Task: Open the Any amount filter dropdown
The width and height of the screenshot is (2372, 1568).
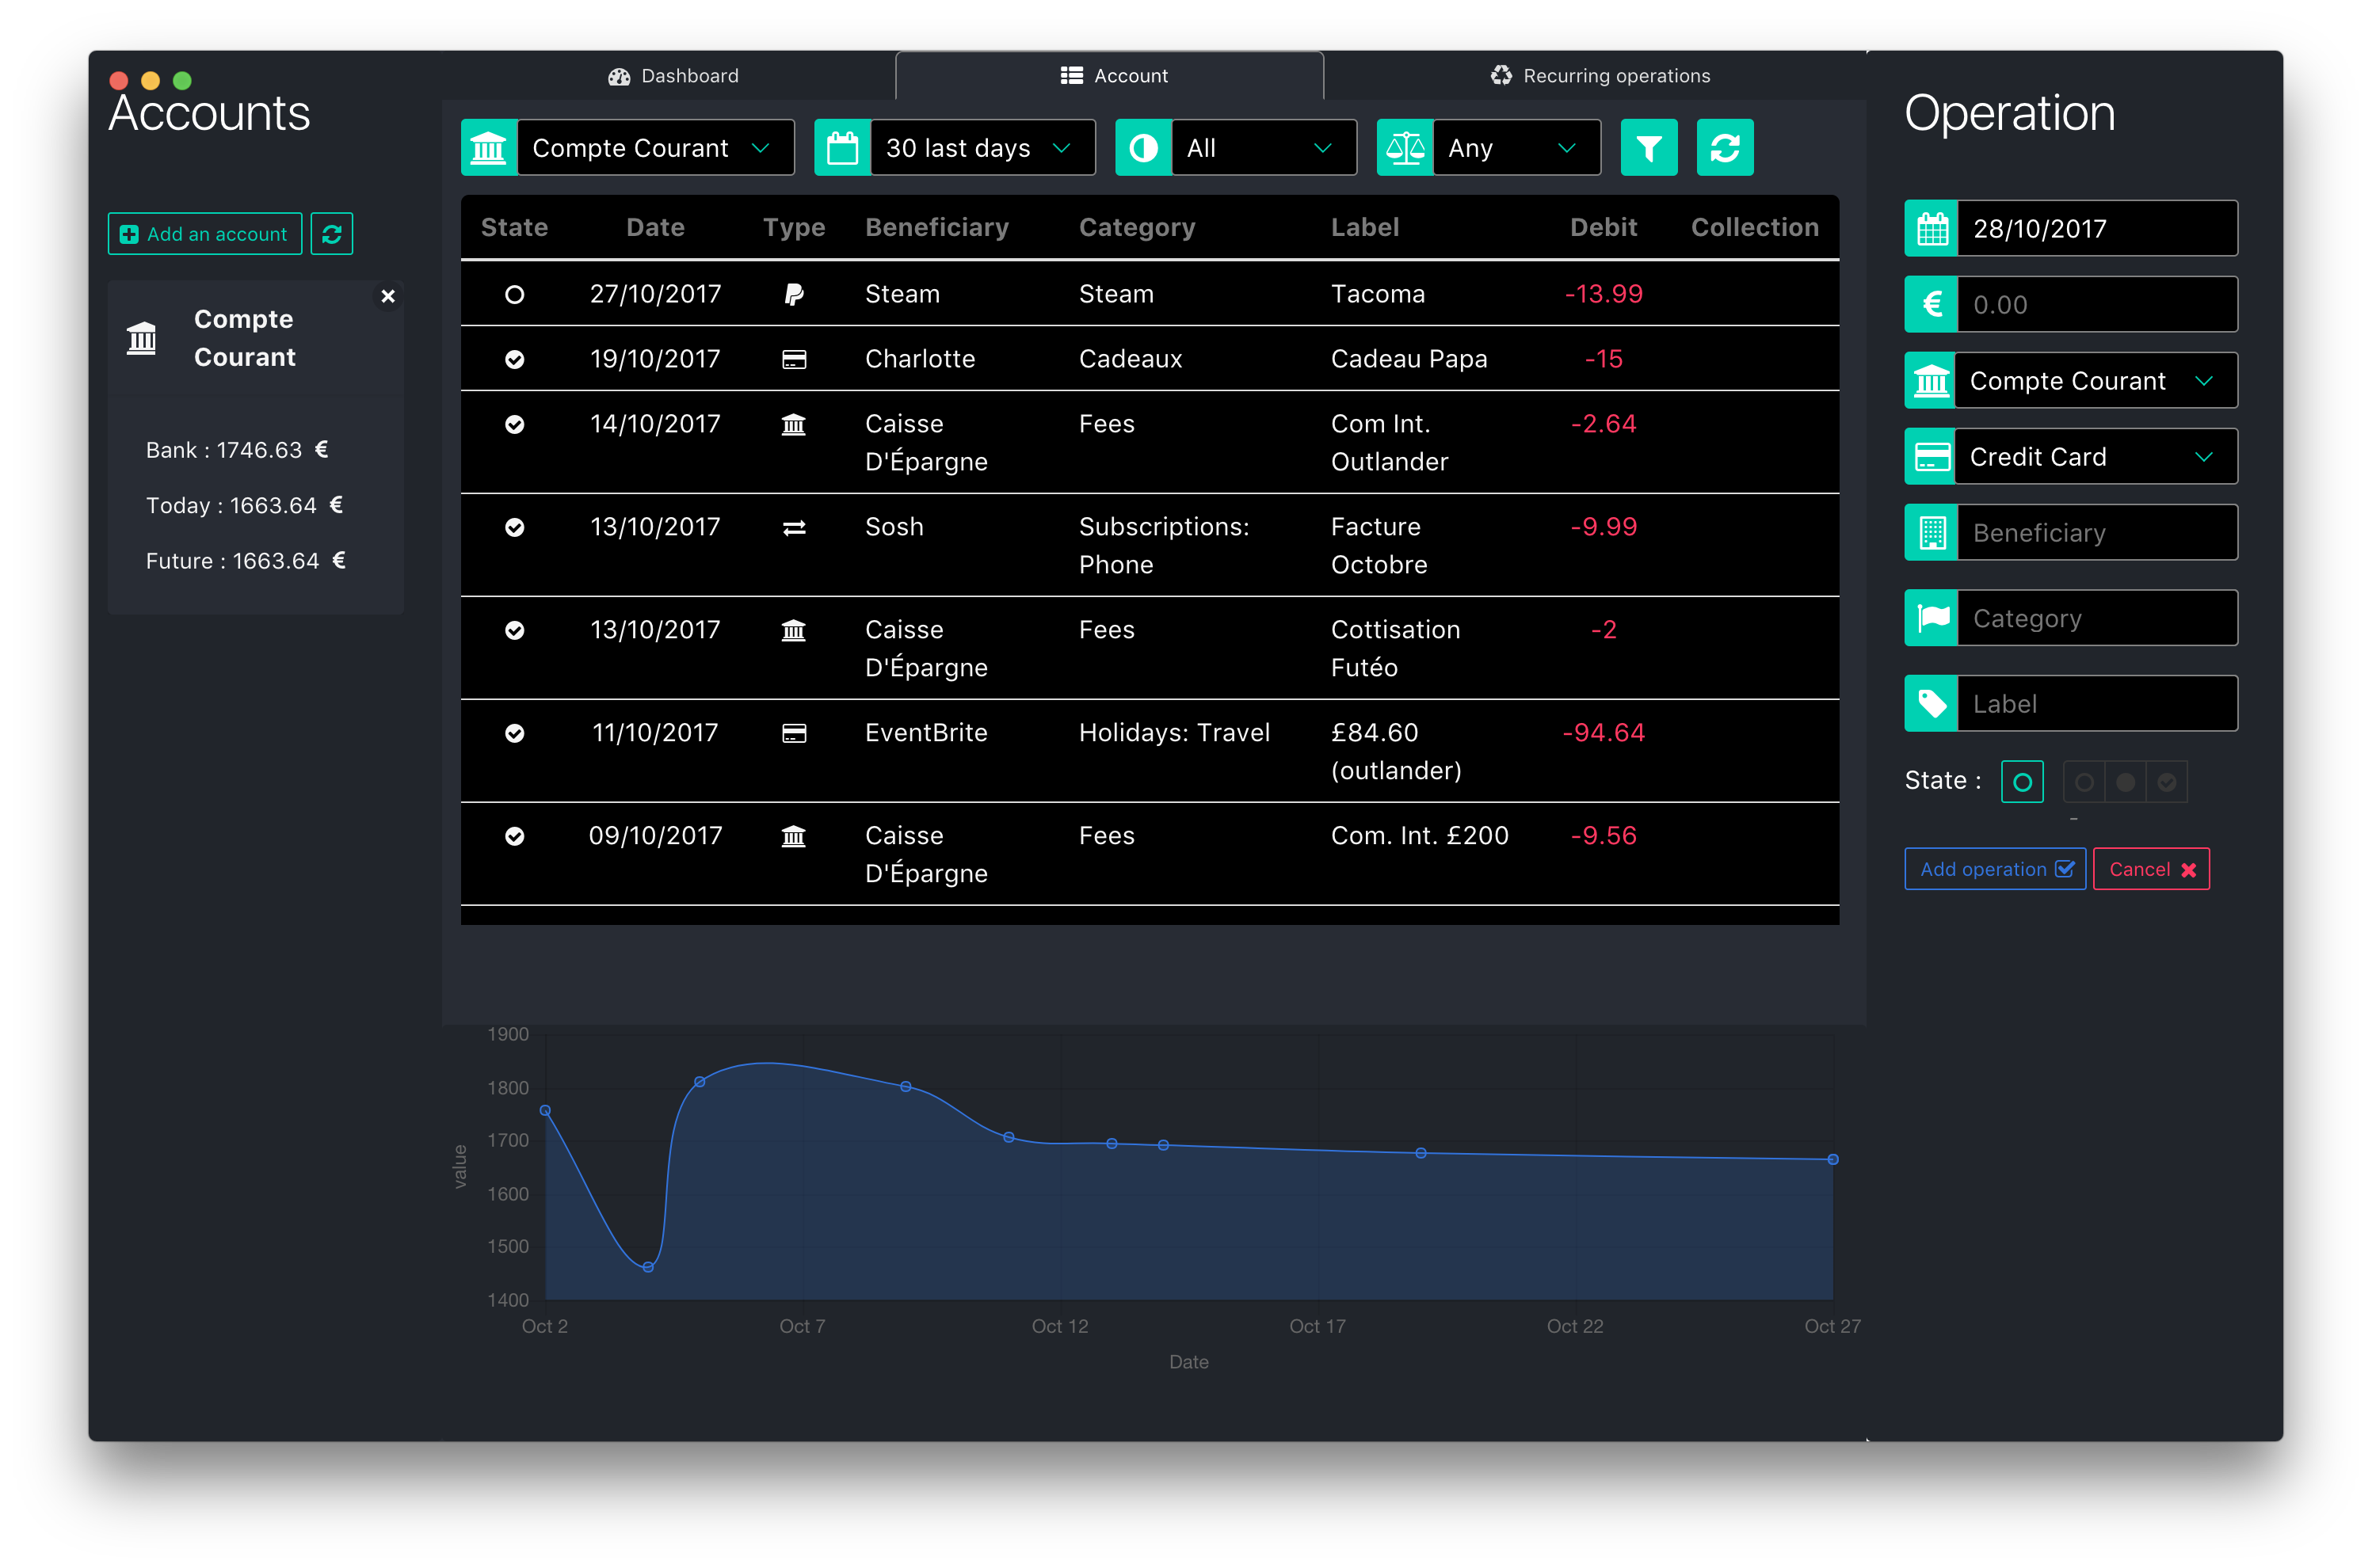Action: coord(1515,148)
